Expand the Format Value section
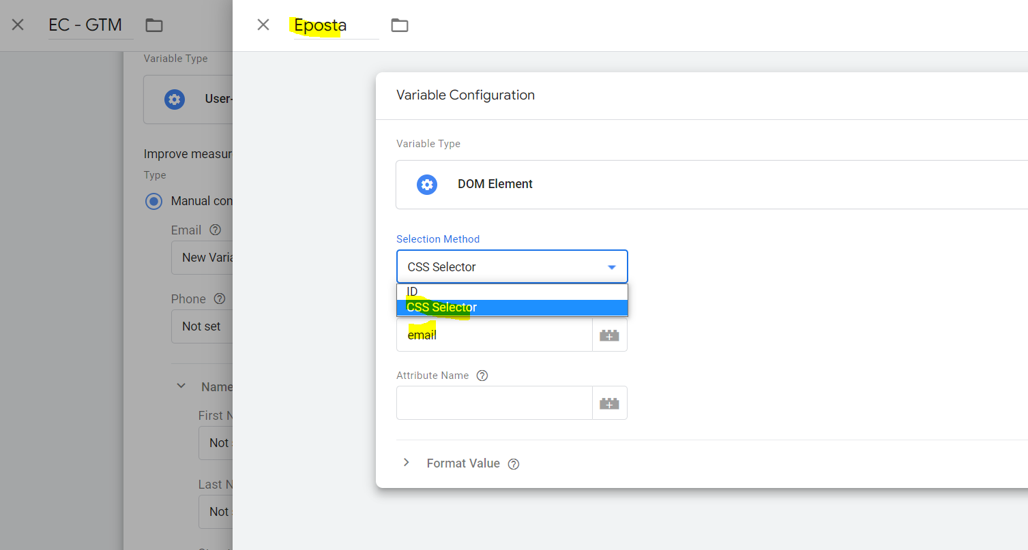 click(x=407, y=463)
